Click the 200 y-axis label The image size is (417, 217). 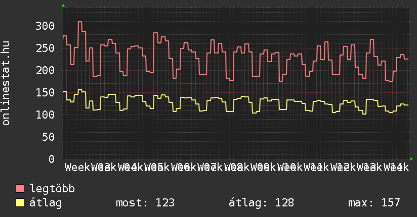45,70
